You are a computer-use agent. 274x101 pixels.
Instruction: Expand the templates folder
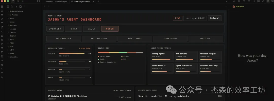tap(13, 57)
